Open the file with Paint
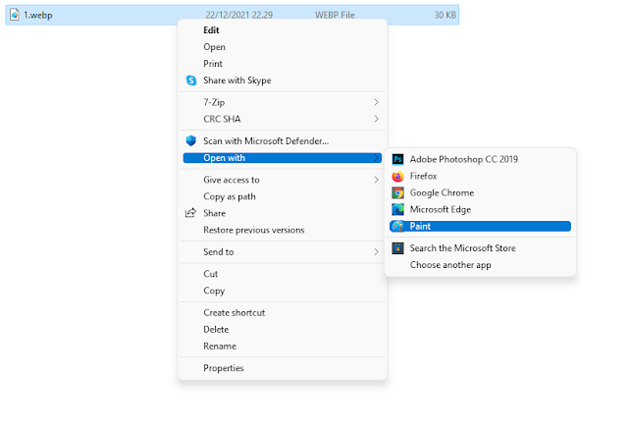Viewport: 628px width, 432px height. [x=480, y=227]
